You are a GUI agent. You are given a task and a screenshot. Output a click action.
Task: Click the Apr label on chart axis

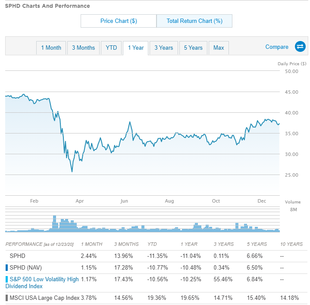80,201
